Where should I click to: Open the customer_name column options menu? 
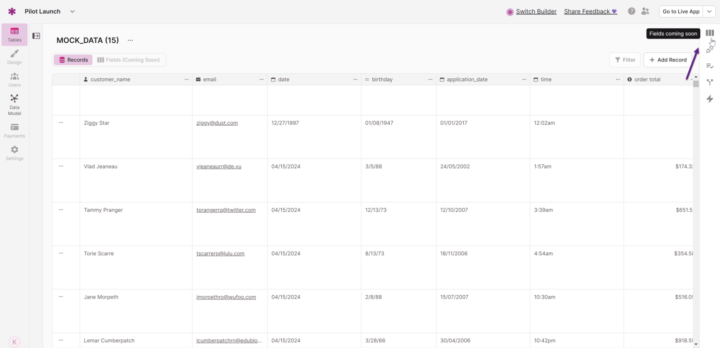(186, 80)
